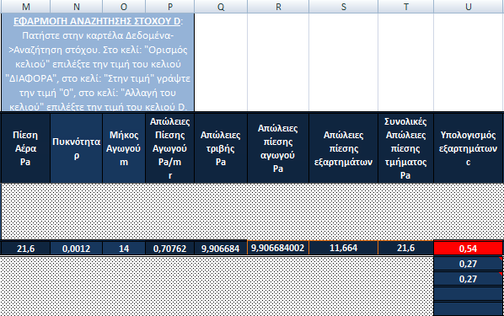Select friction losses value 9,906684
The image size is (504, 316).
tap(221, 249)
